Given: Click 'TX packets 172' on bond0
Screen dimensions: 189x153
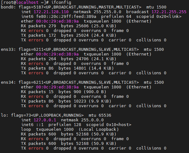Looking at the screenshot, I should point(39,35).
